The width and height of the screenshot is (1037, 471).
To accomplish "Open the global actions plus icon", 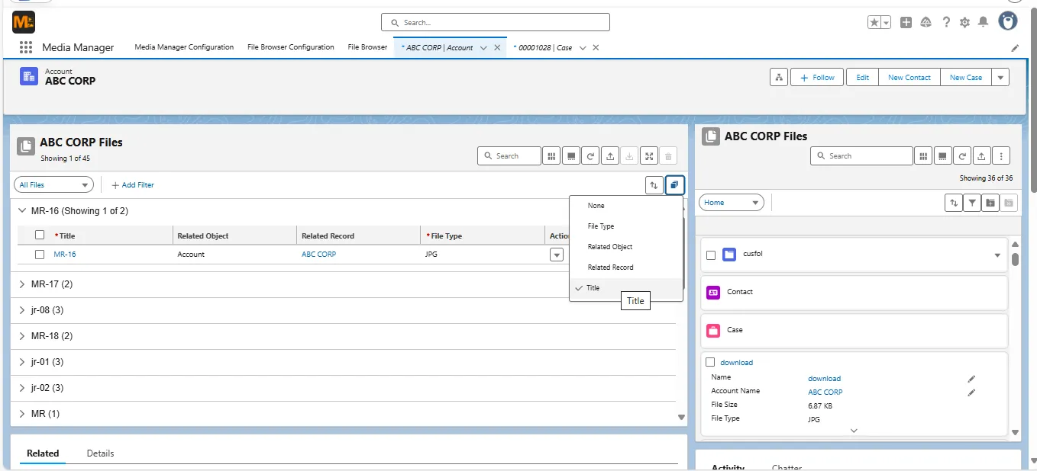I will (906, 23).
